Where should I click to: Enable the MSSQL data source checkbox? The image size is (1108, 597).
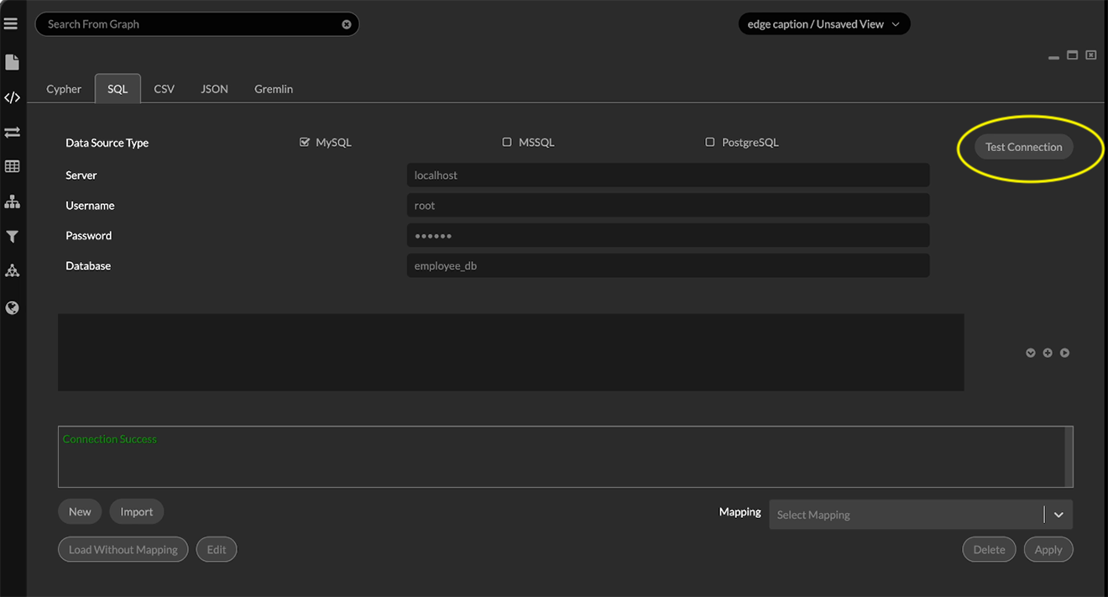coord(507,142)
